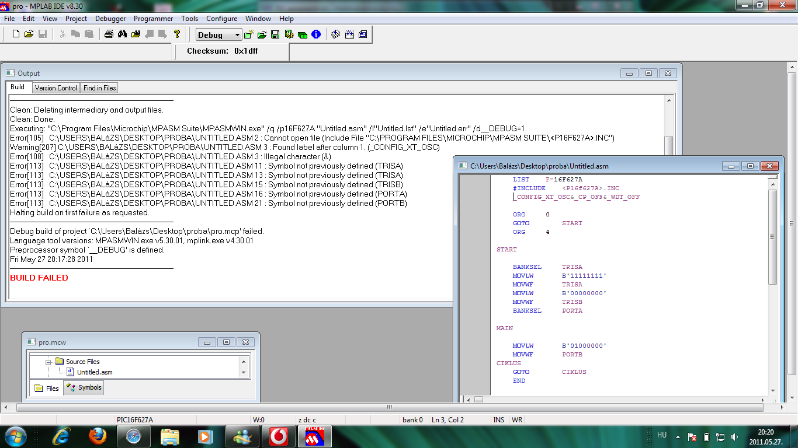798x448 pixels.
Task: Click the MDI workspace horizontal scrollbar thumb
Action: 390,407
